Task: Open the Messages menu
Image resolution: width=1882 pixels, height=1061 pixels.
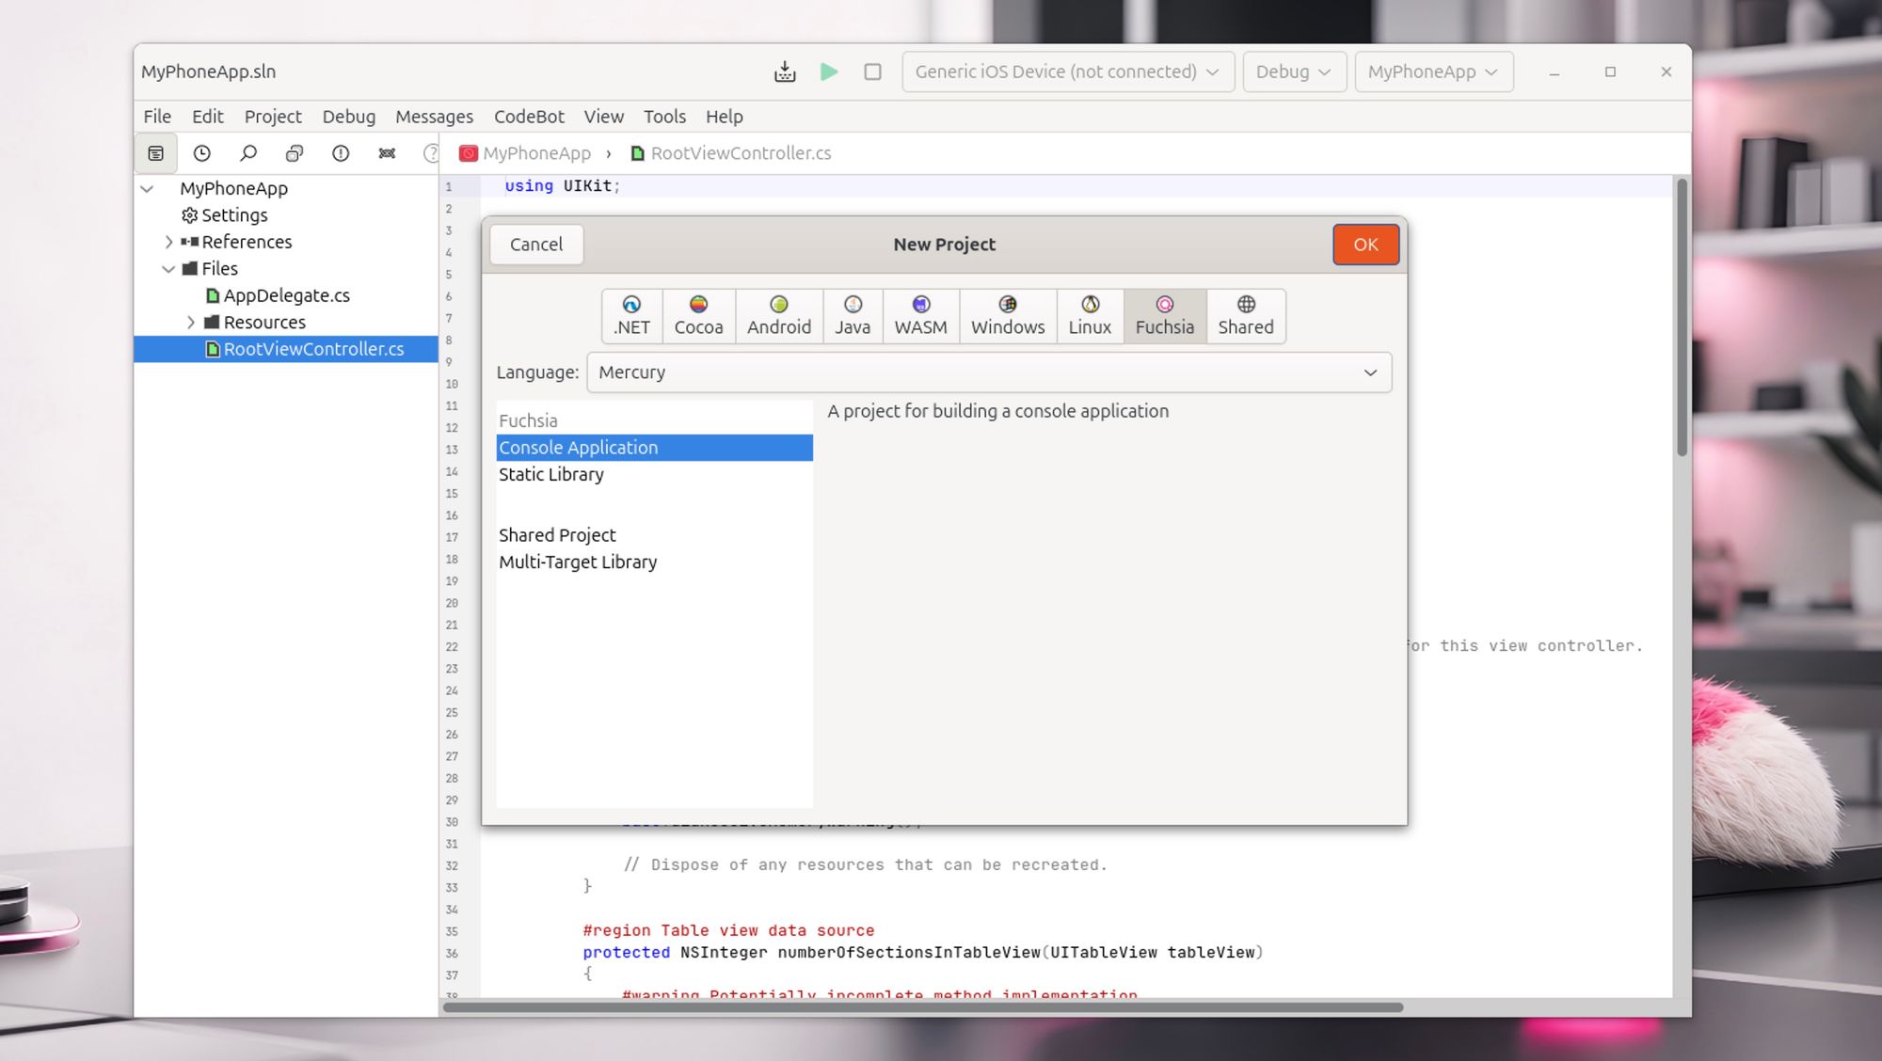Action: pyautogui.click(x=434, y=117)
